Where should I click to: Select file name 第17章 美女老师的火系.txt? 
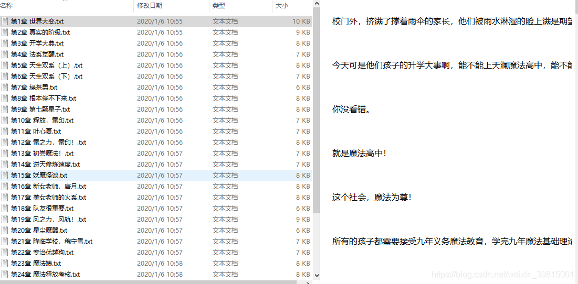point(48,198)
